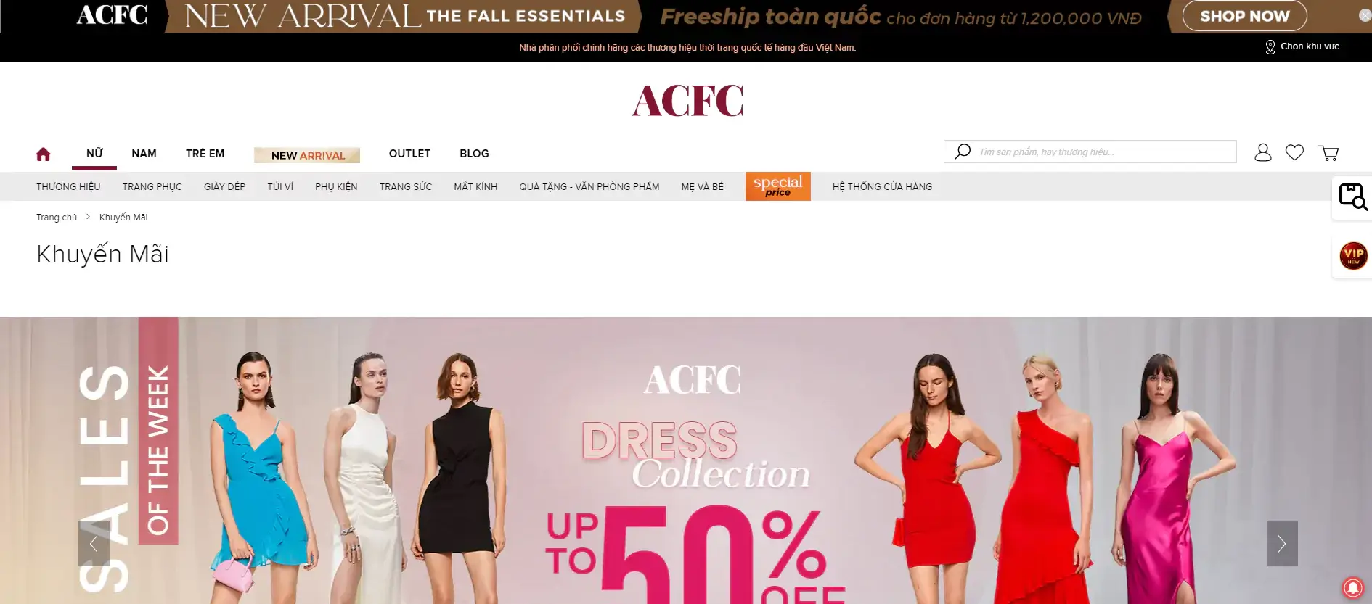Select the NAM tab
The image size is (1372, 604).
tap(144, 154)
